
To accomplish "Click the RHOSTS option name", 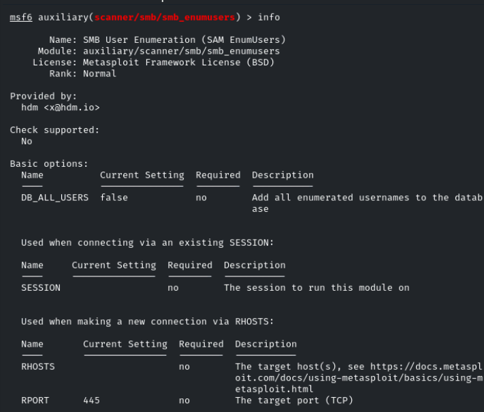I will click(x=38, y=366).
